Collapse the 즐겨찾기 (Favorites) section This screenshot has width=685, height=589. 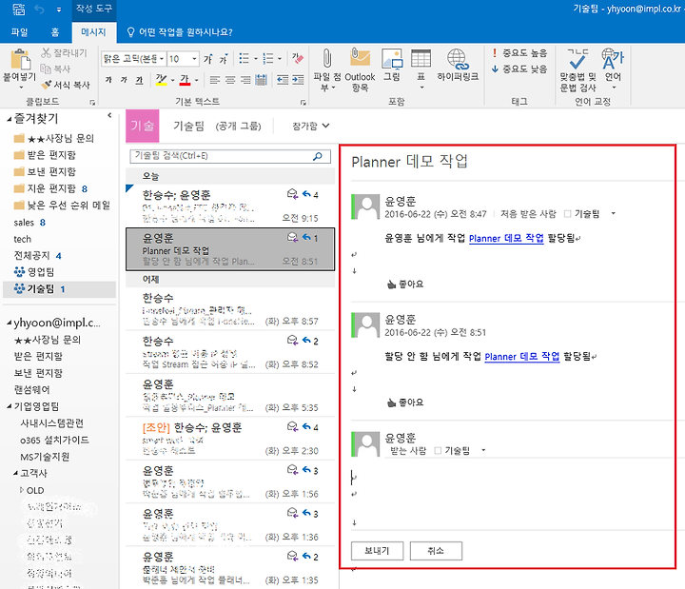[9, 119]
